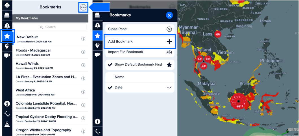Open the West Africa bookmark
Viewport: 299px width, 136px height.
pyautogui.click(x=50, y=92)
